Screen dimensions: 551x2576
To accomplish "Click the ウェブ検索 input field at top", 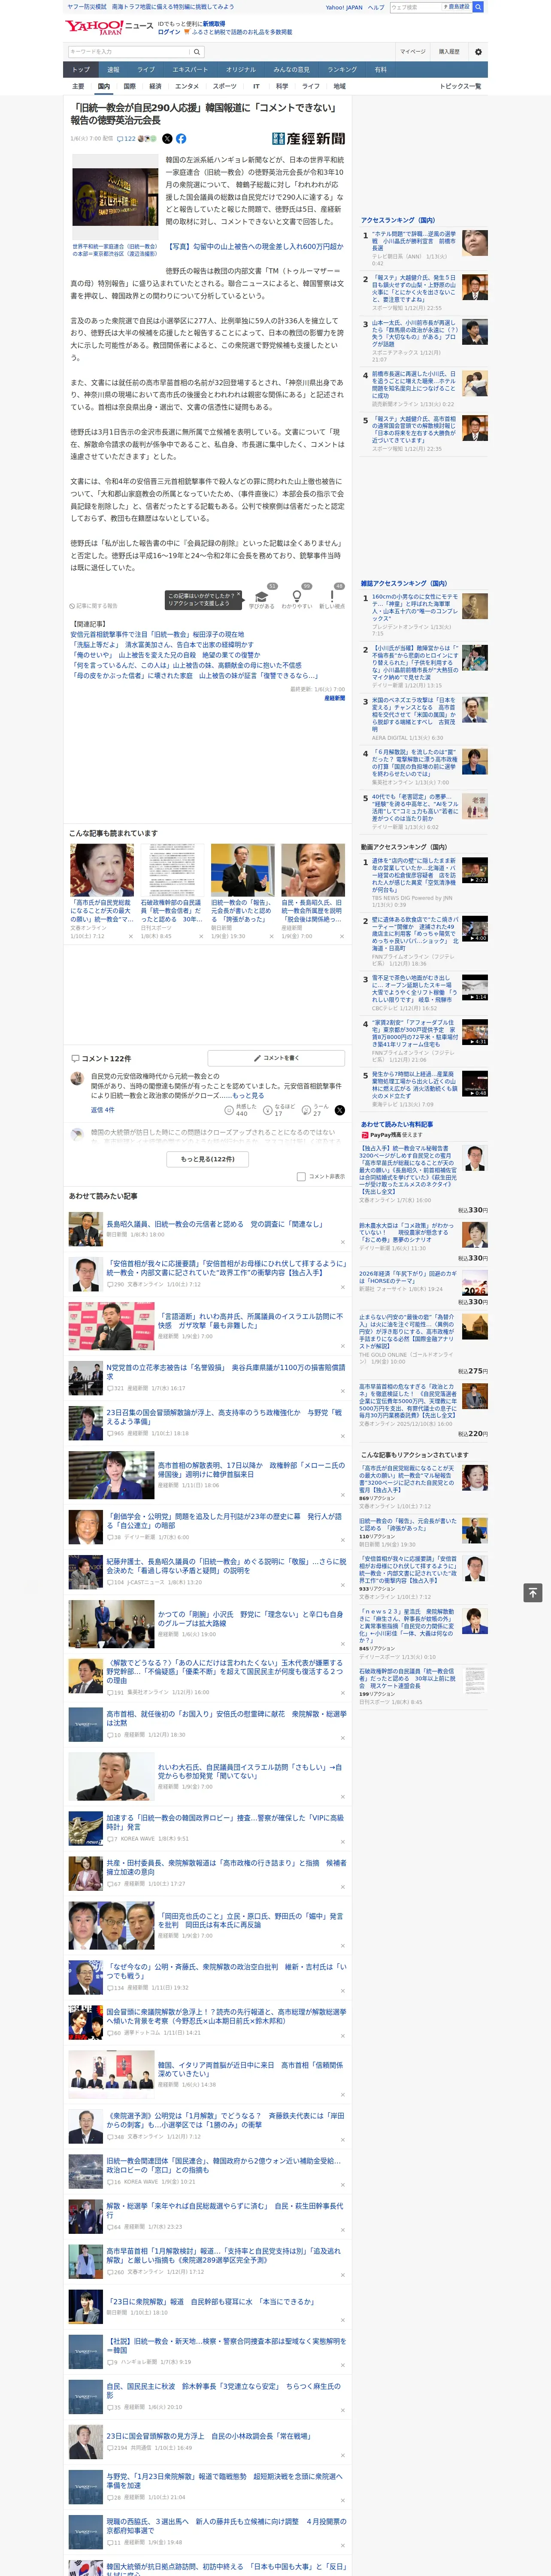I will [x=415, y=7].
